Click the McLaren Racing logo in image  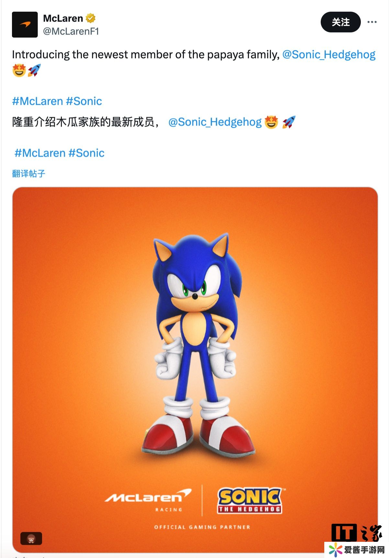click(x=148, y=499)
